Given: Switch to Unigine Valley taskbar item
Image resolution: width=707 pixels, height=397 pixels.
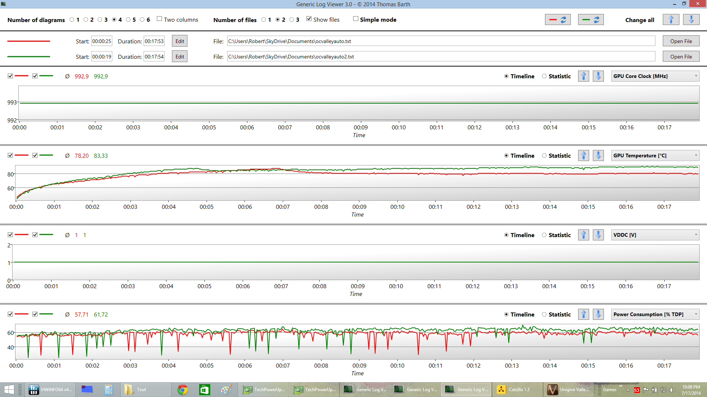Looking at the screenshot, I should pyautogui.click(x=568, y=390).
